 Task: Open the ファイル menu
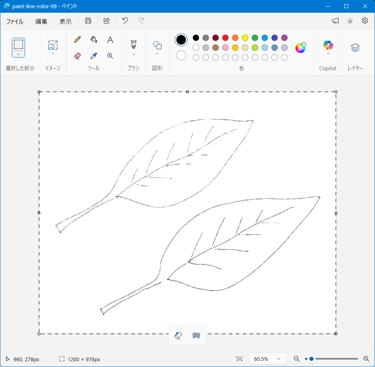[15, 21]
